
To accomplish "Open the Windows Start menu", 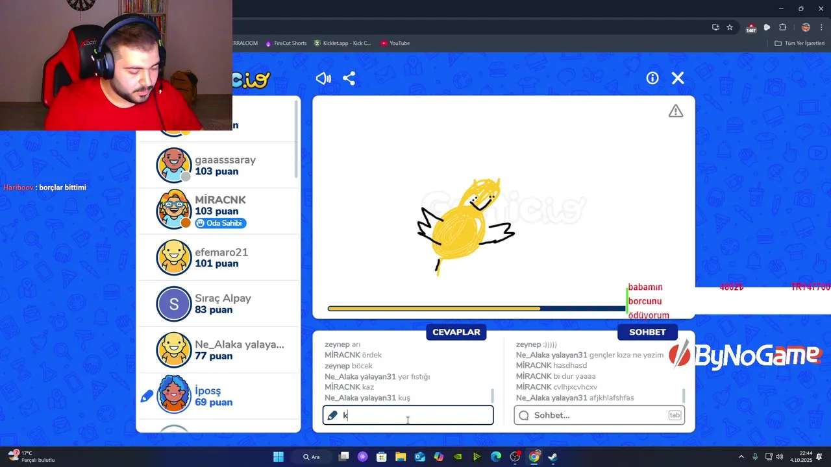I will click(x=279, y=457).
